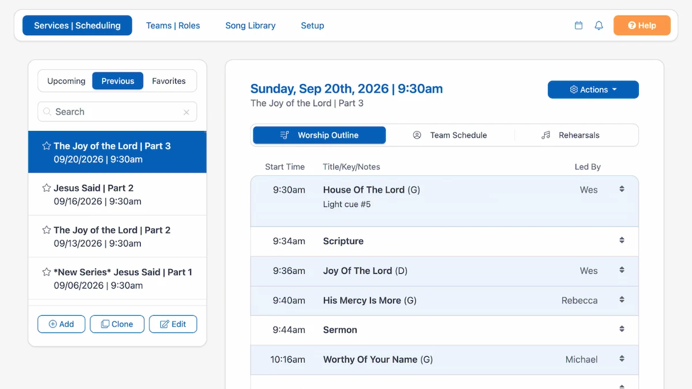
Task: Click reorder handle on His Mercy Is More row
Action: (x=622, y=300)
